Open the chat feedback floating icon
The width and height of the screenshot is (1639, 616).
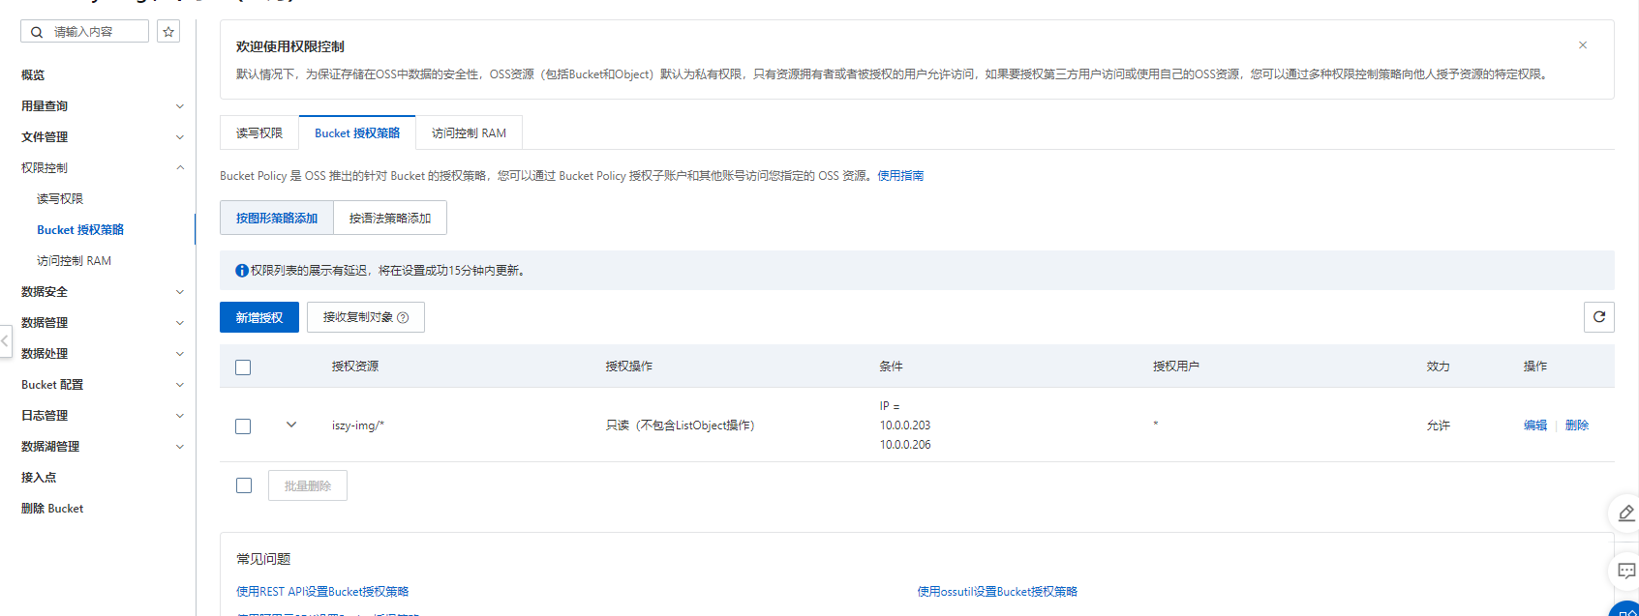click(x=1625, y=571)
